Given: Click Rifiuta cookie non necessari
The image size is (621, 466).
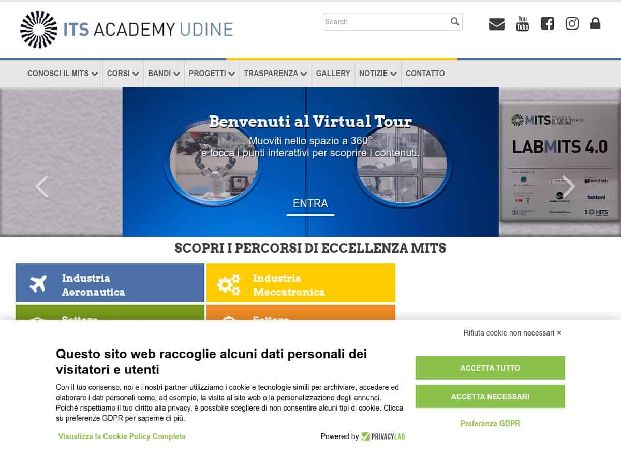Looking at the screenshot, I should (x=513, y=333).
